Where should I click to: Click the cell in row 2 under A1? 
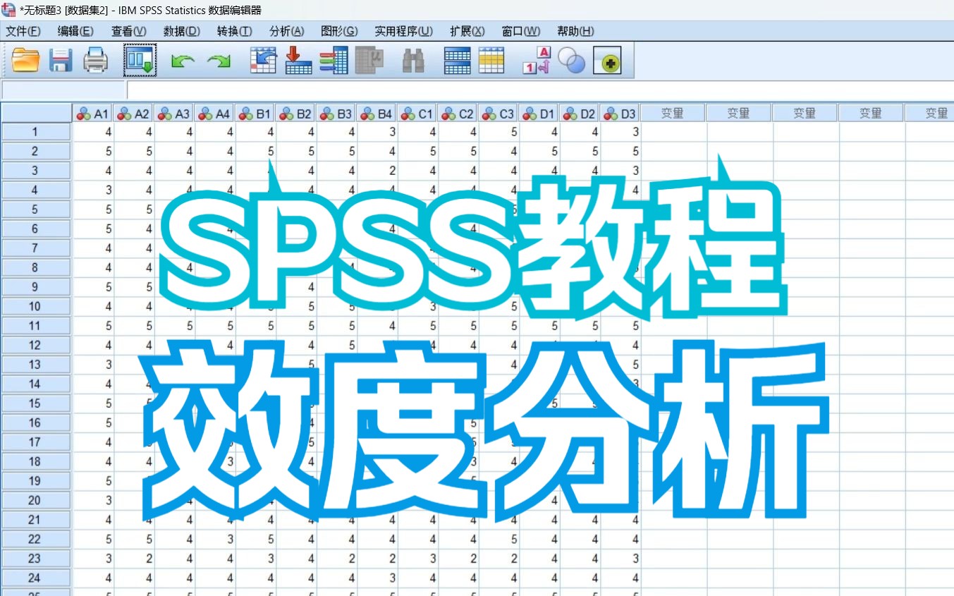click(93, 151)
